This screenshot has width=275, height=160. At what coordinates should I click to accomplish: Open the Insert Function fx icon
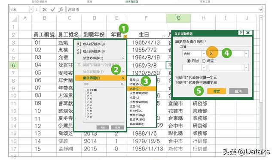[x=61, y=9]
